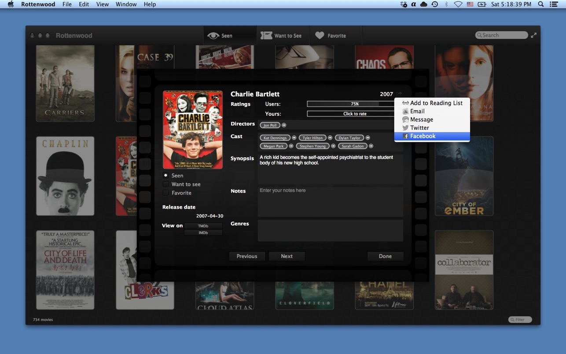The width and height of the screenshot is (566, 354).
Task: Click the Done button
Action: pos(385,256)
